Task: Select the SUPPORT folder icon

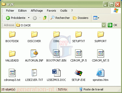Action: 101,34
